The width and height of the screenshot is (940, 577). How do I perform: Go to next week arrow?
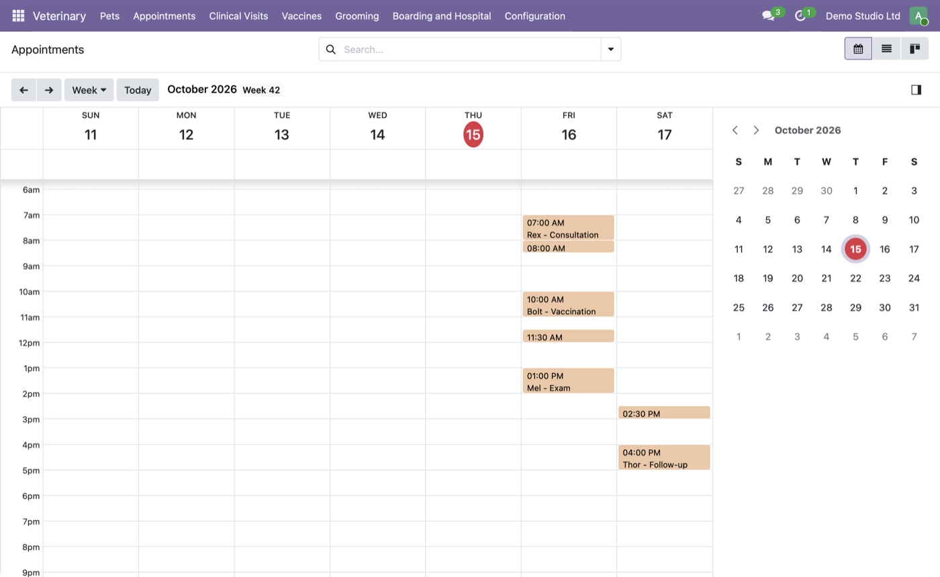click(x=49, y=90)
